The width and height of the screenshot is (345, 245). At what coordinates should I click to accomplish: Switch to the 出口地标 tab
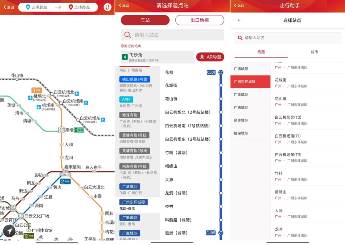(x=199, y=20)
